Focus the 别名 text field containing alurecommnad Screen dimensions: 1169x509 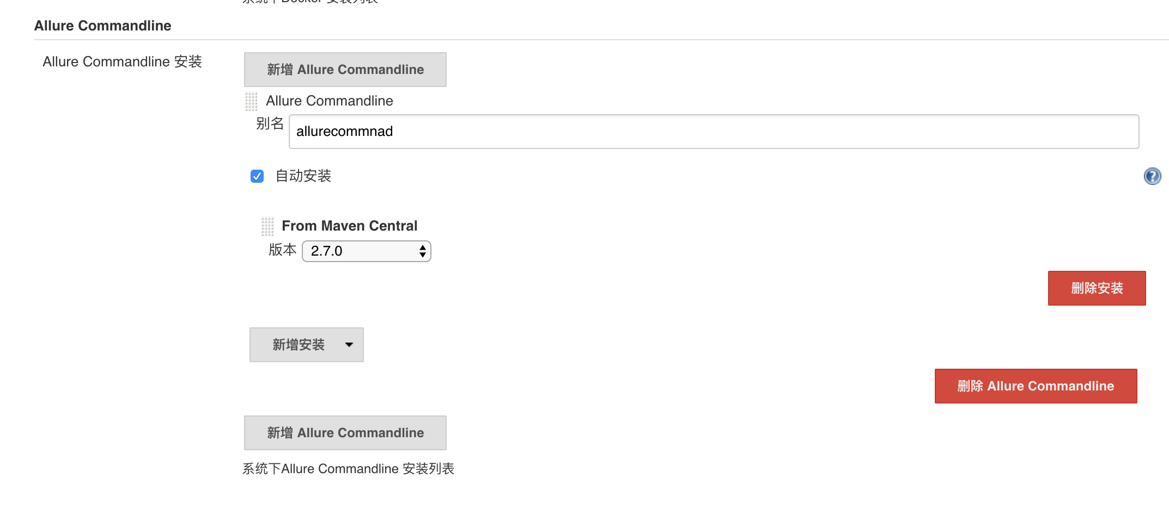click(x=714, y=132)
